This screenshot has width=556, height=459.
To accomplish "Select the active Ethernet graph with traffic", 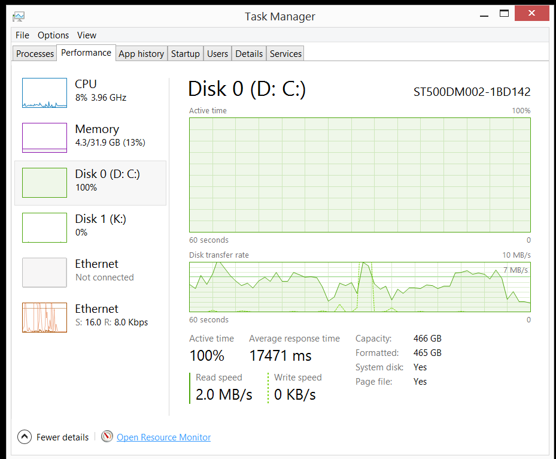I will [x=44, y=318].
